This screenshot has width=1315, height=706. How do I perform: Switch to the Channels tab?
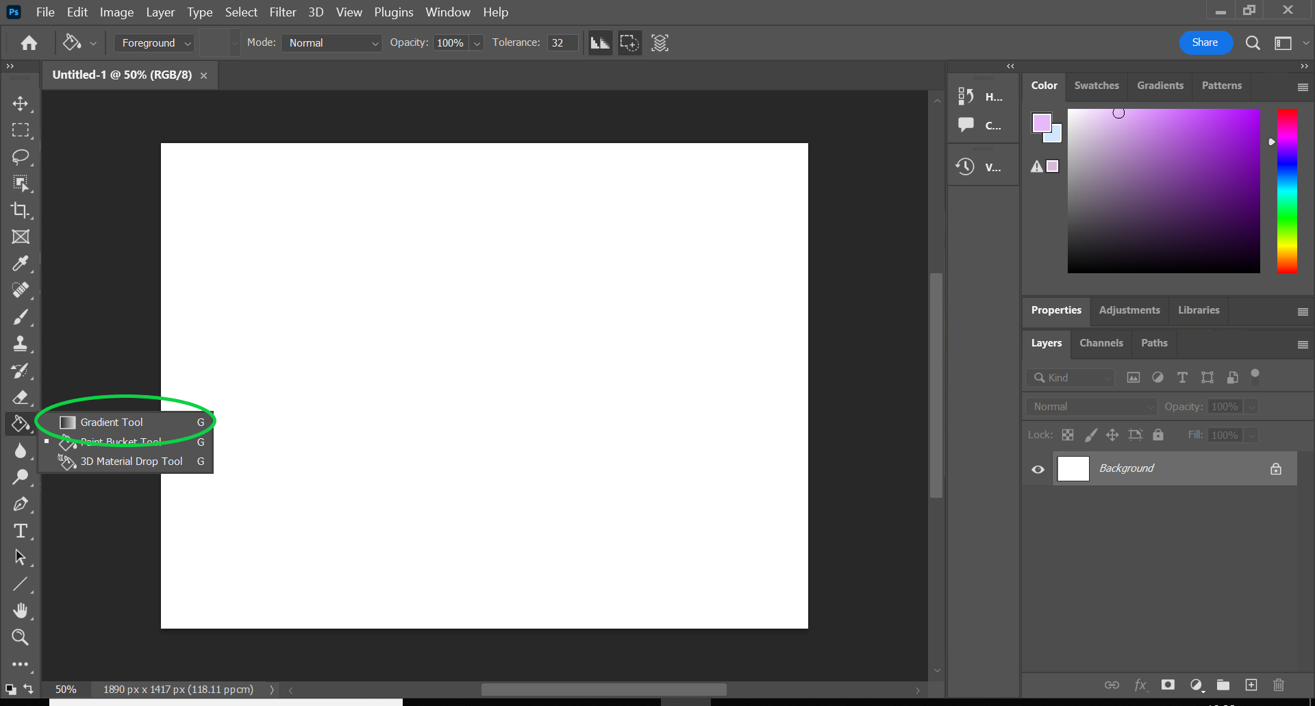(1101, 343)
